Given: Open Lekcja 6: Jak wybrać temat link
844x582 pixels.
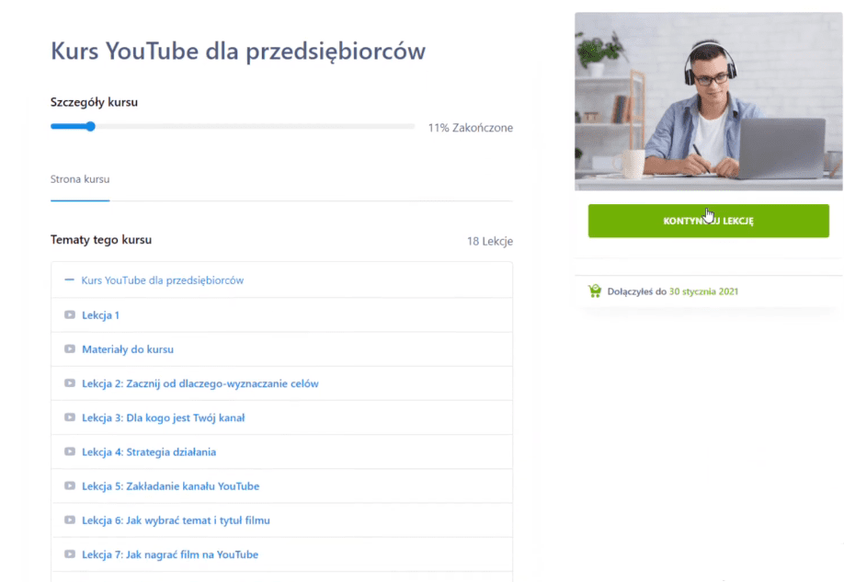Looking at the screenshot, I should tap(176, 520).
